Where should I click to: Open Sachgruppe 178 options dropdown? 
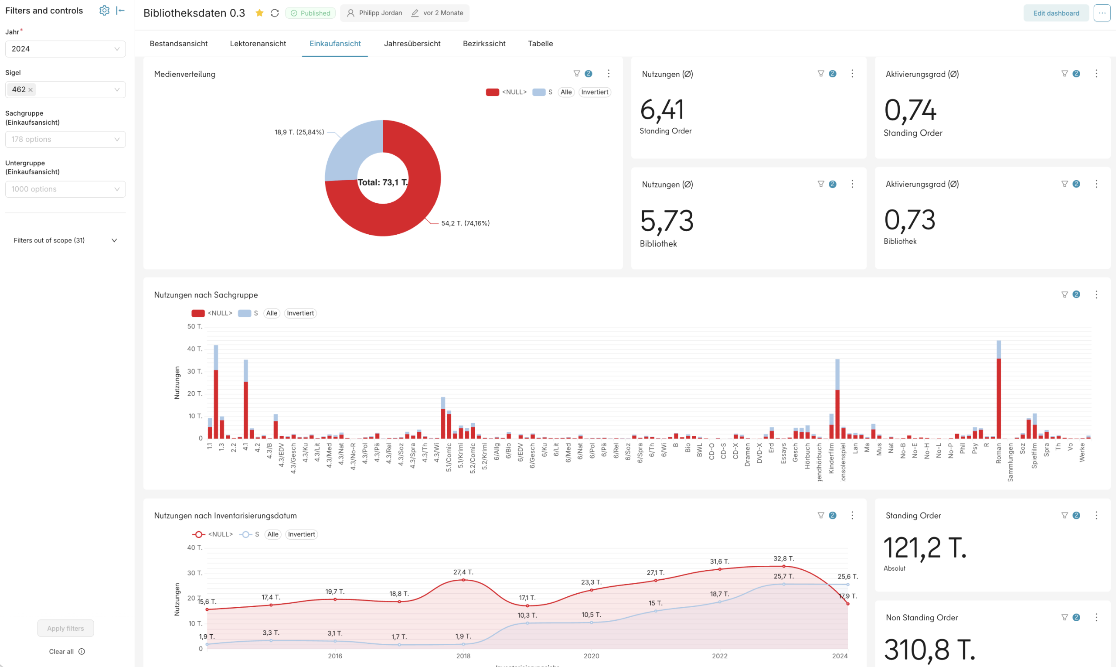pyautogui.click(x=65, y=139)
